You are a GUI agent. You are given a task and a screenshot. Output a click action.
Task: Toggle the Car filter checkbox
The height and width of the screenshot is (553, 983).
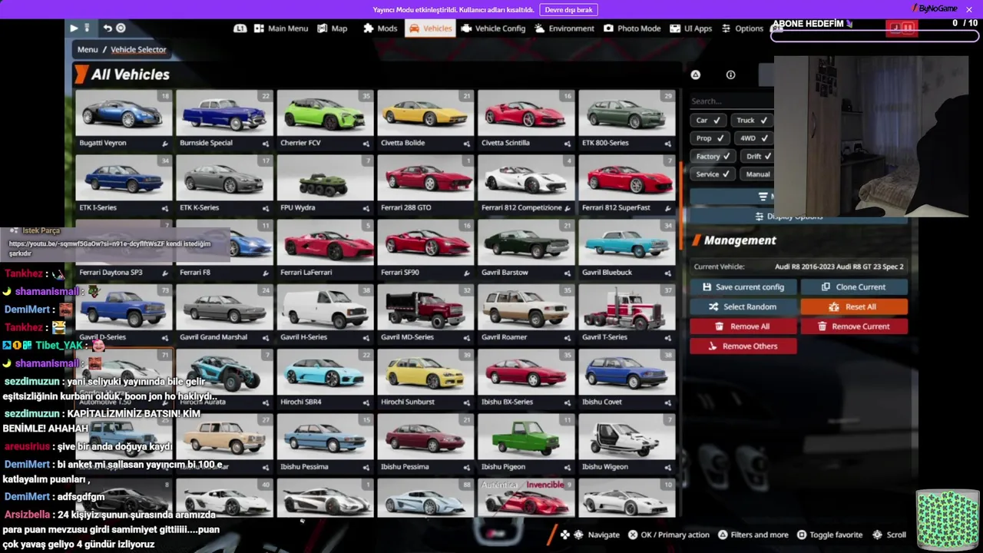click(709, 120)
